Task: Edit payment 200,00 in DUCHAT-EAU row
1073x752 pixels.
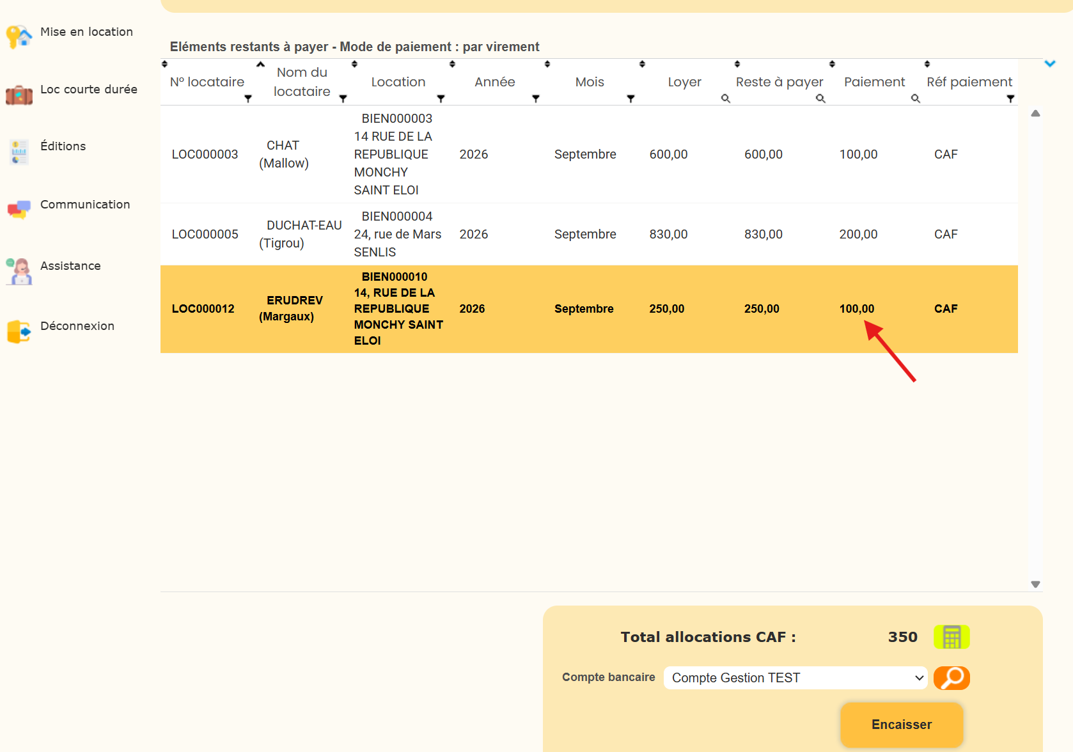Action: pos(858,234)
